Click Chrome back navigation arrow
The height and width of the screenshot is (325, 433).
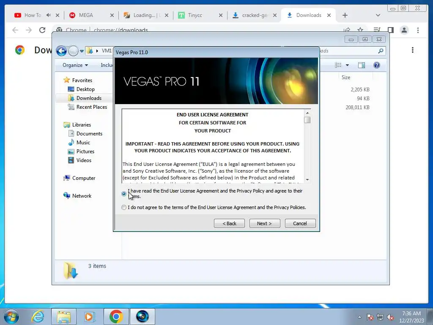(15, 30)
